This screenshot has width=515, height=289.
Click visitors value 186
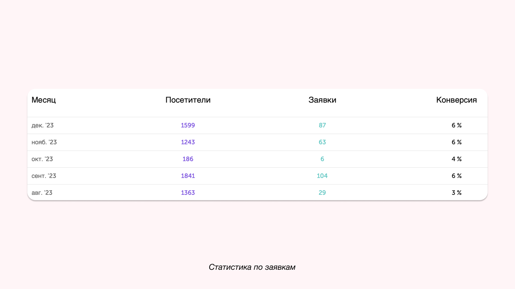[x=188, y=159]
